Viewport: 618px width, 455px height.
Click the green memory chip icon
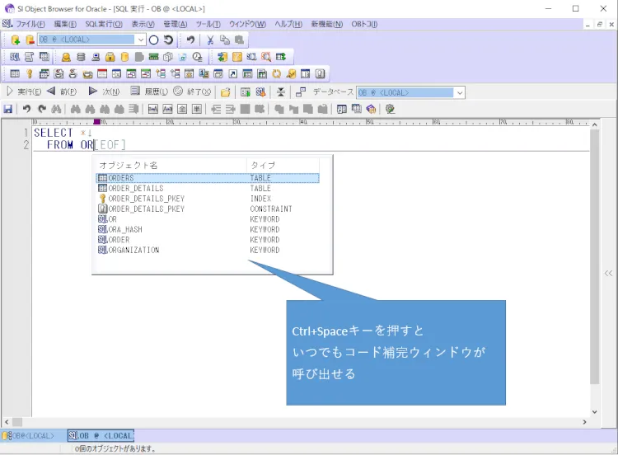point(154,57)
